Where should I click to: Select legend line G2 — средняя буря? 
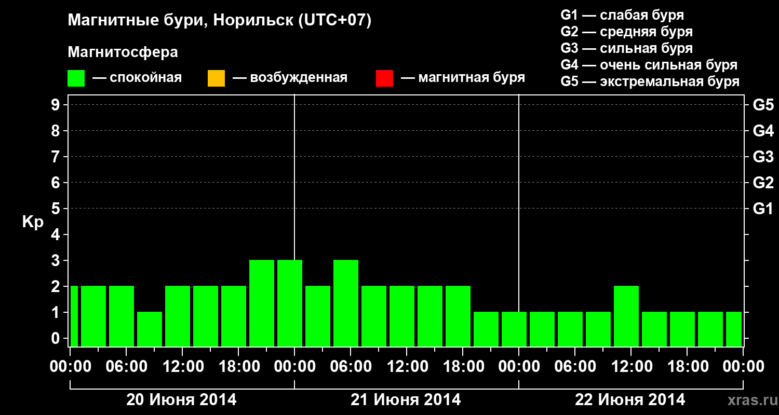point(627,32)
